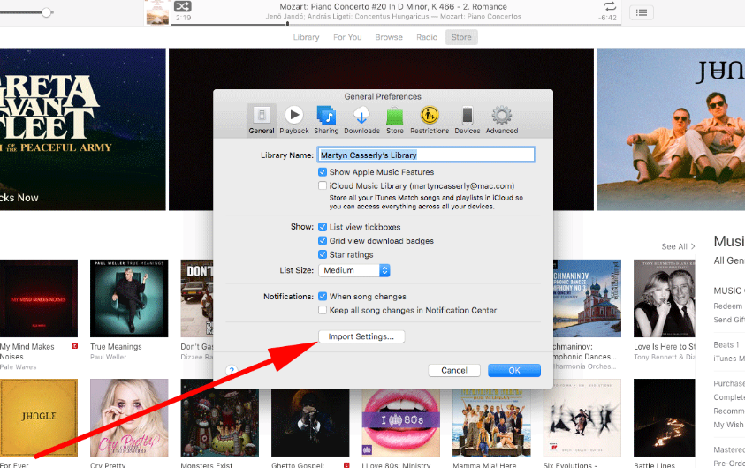Viewport: 745px width, 468px height.
Task: Toggle When song changes notification
Action: pyautogui.click(x=323, y=296)
